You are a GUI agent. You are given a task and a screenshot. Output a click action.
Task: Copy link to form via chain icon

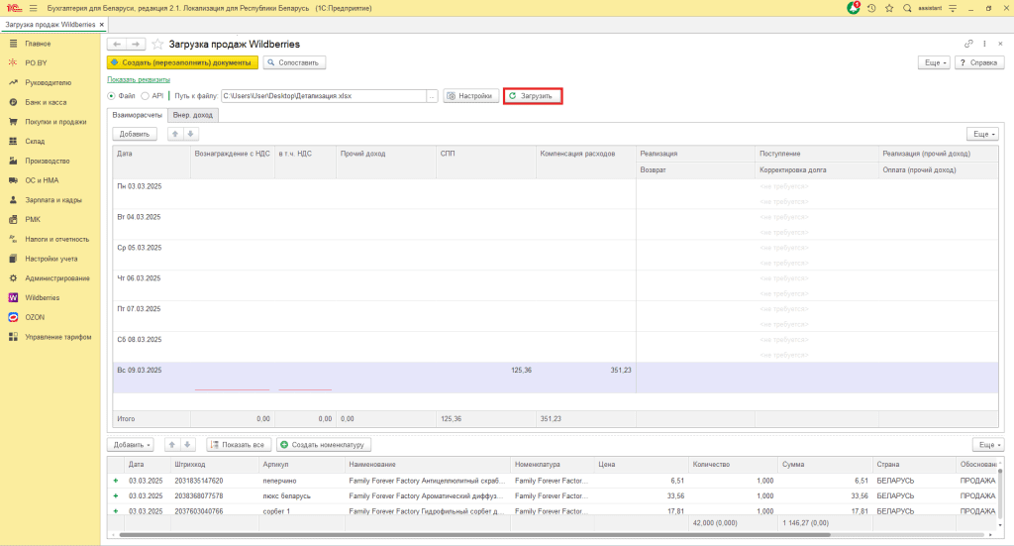968,45
